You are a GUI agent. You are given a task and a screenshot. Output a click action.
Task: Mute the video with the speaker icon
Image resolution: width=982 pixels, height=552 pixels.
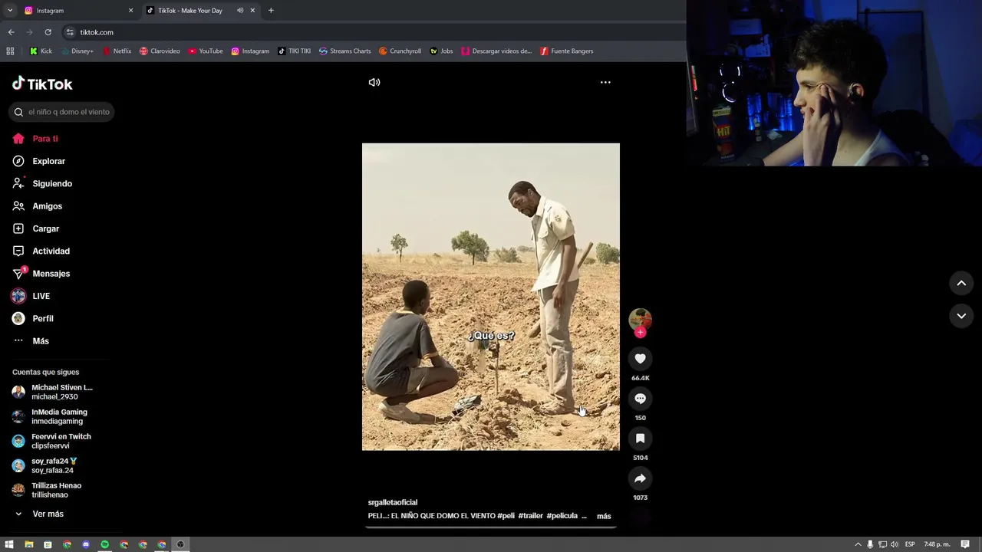click(x=374, y=82)
